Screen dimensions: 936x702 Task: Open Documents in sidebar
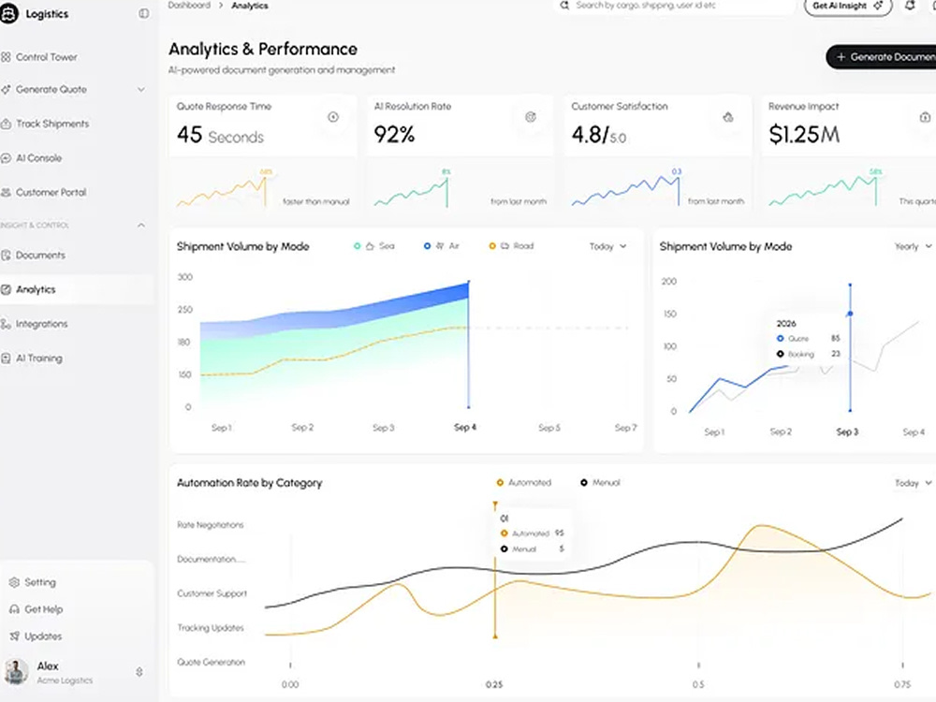(40, 255)
